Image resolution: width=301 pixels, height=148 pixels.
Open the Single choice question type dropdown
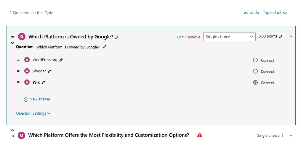click(x=229, y=37)
